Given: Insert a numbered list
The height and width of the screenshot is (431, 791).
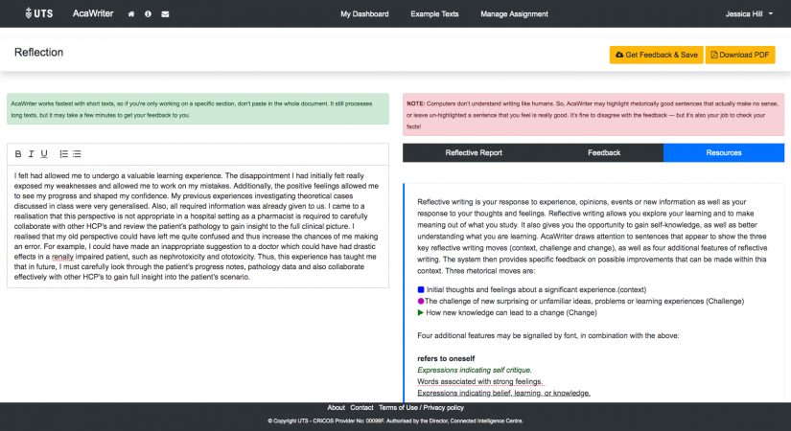Looking at the screenshot, I should [63, 154].
